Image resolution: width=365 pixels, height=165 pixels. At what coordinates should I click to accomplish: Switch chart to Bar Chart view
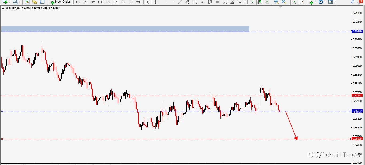252,2
